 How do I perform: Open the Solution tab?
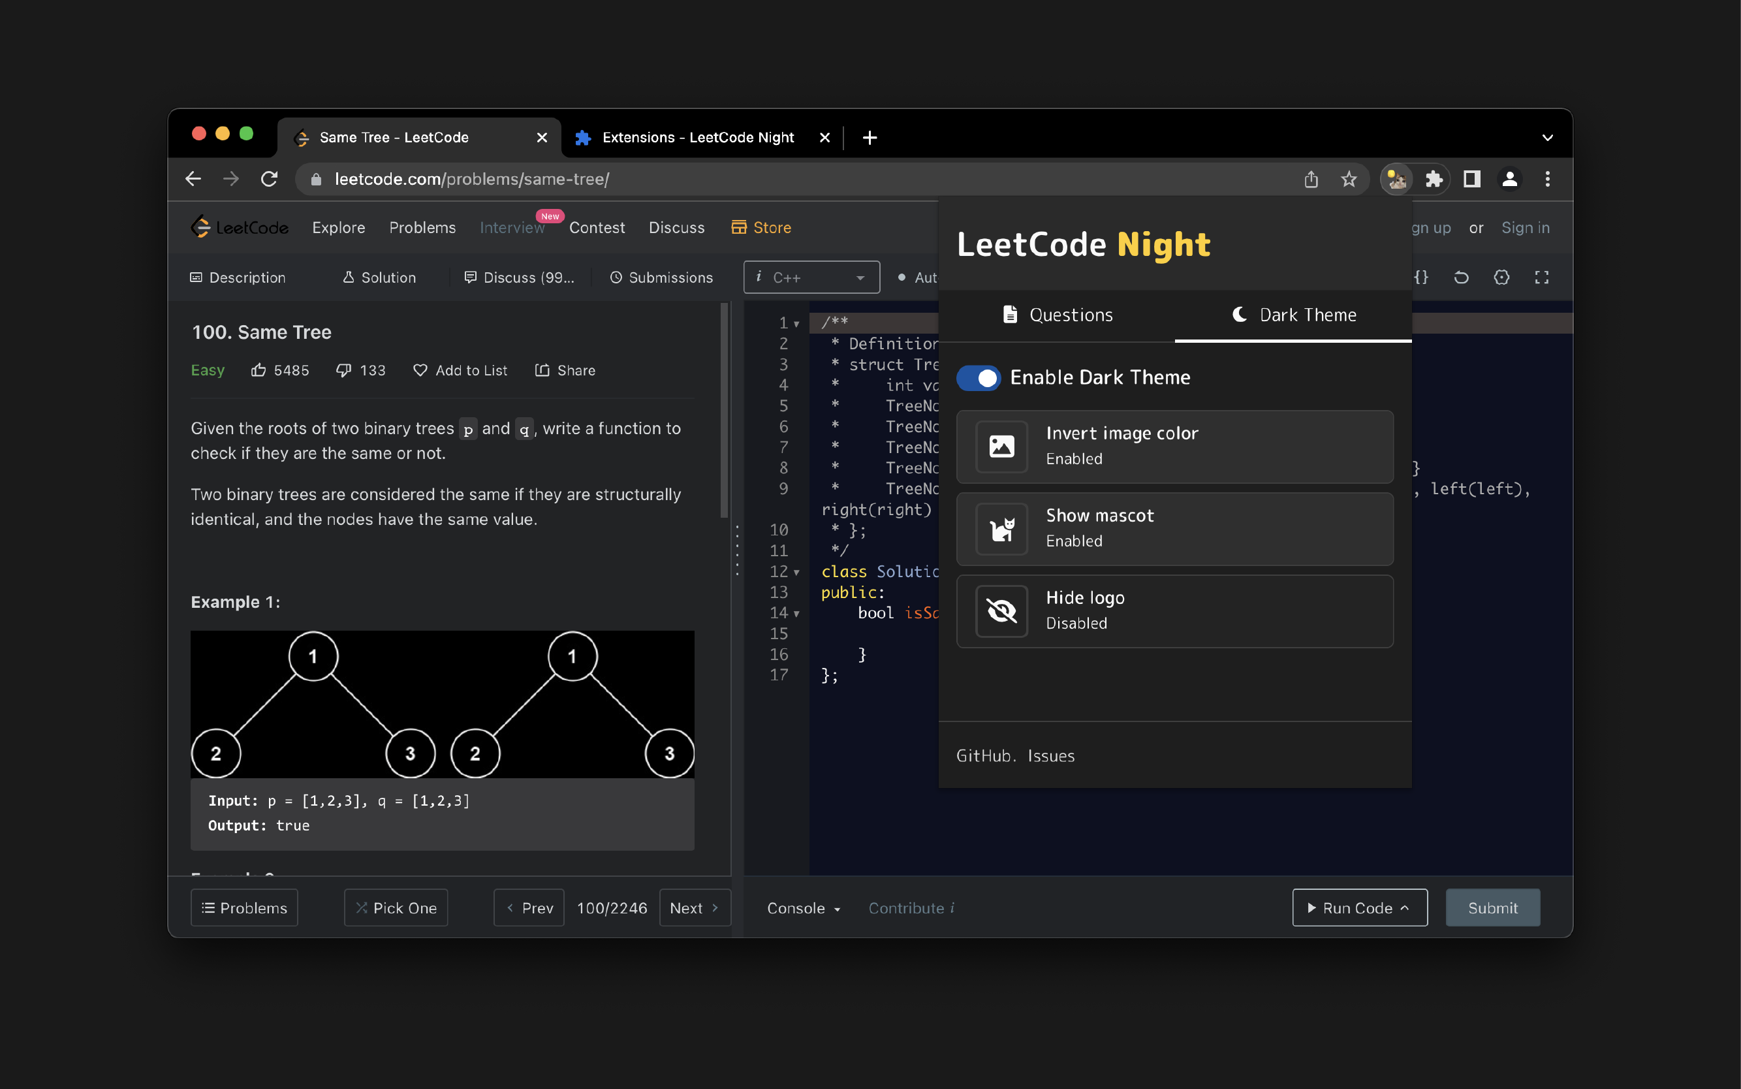click(x=379, y=277)
